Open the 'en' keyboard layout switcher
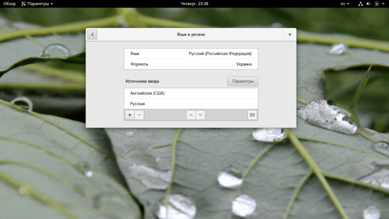This screenshot has height=219, width=389. [345, 4]
